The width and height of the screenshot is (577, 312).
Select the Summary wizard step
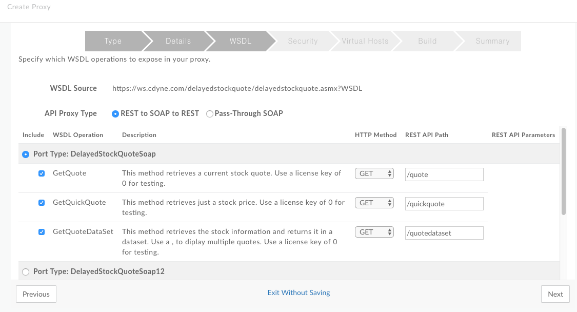[492, 41]
